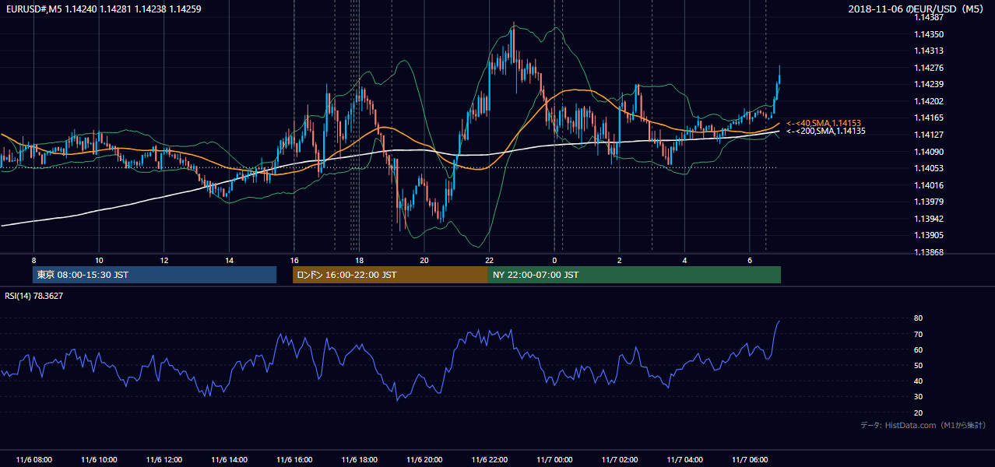Click the RSI scale value 70
995x467 pixels.
point(918,334)
